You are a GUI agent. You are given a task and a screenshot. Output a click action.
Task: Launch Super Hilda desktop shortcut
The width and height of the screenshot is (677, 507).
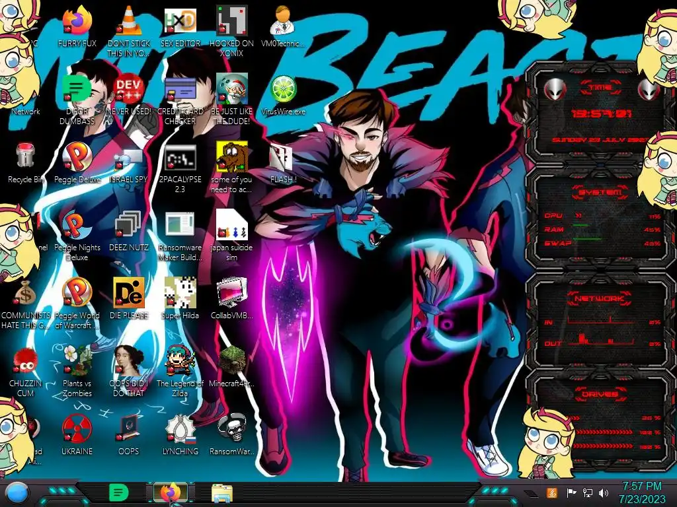click(180, 293)
